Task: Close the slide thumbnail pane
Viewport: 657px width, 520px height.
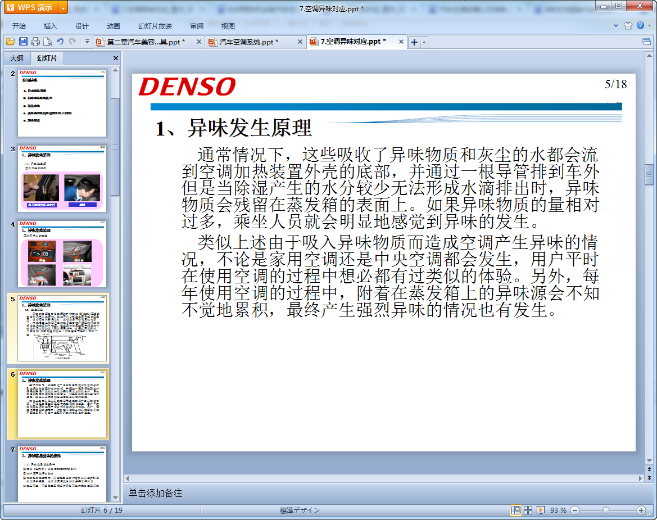Action: click(x=116, y=58)
